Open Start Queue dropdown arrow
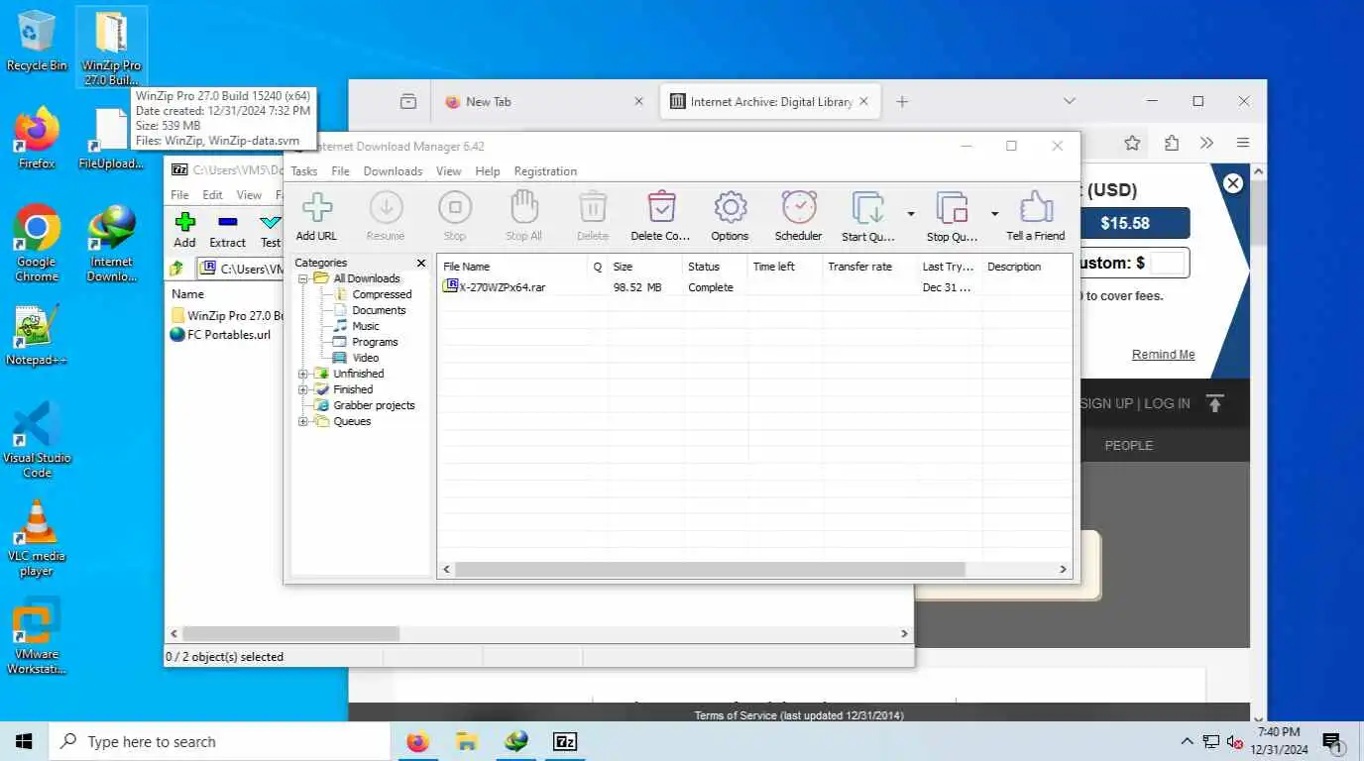Image resolution: width=1364 pixels, height=761 pixels. [x=910, y=213]
